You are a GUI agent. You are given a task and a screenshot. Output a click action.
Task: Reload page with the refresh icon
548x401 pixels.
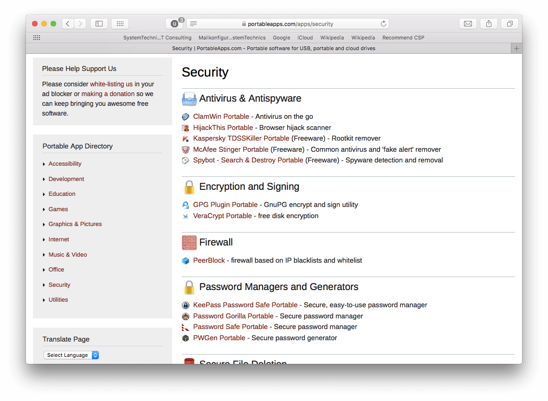pyautogui.click(x=383, y=24)
